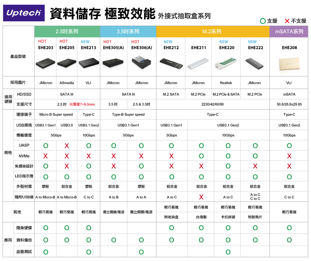Click the Realtek chip cell
This screenshot has height=261, width=311.
pyautogui.click(x=226, y=83)
